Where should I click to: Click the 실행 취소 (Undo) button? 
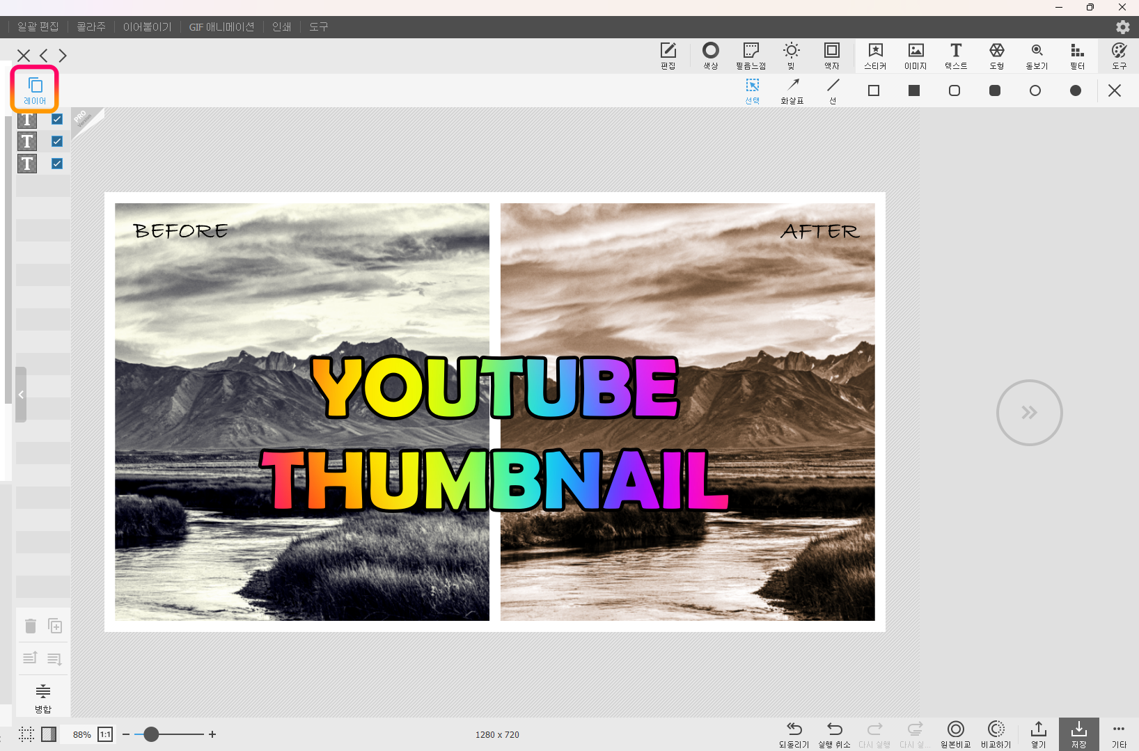coord(834,734)
